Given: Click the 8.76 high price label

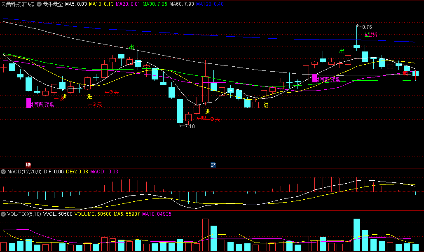Looking at the screenshot, I should (x=367, y=27).
